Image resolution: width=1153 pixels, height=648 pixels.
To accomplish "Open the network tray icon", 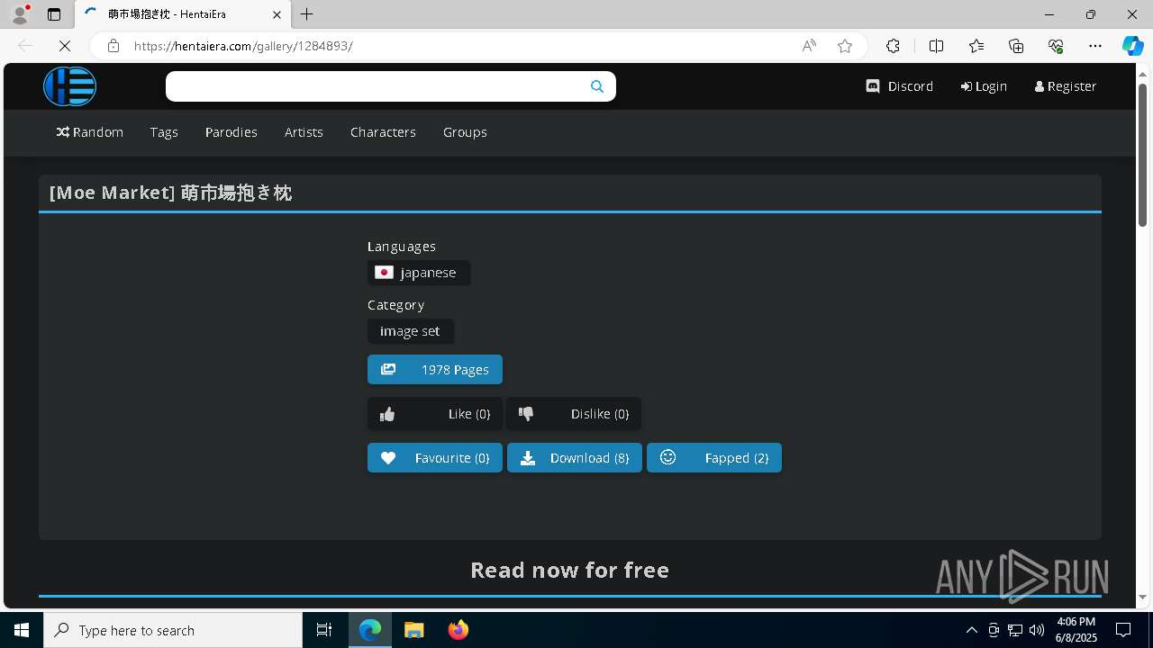I will 1015,630.
